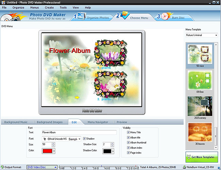
Task: Open the View menu
Action: (x=75, y=7)
